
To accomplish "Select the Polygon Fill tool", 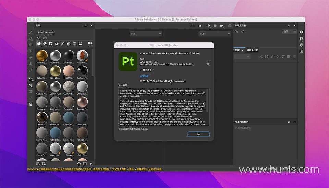I will pyautogui.click(x=31, y=51).
